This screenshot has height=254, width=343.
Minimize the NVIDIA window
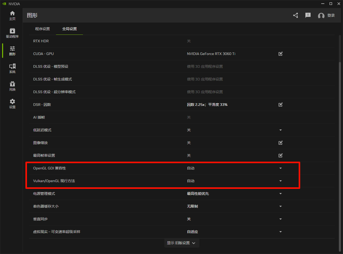pos(323,4)
